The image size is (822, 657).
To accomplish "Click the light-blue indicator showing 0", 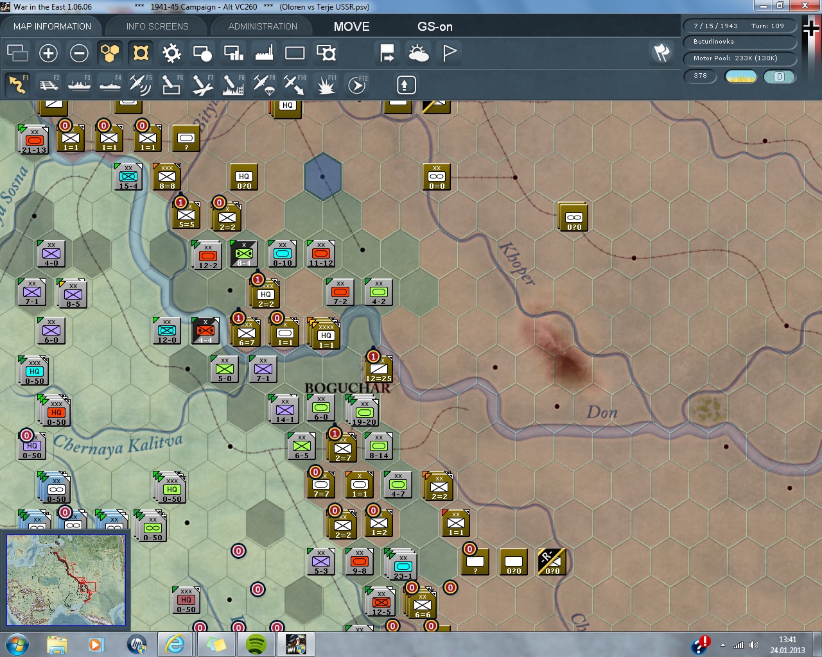I will [x=779, y=76].
